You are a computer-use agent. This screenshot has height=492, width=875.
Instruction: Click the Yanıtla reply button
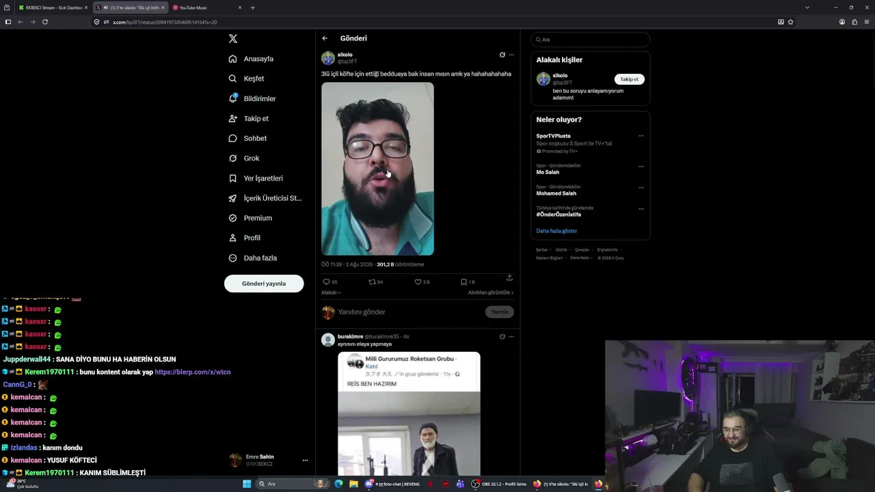click(x=500, y=312)
